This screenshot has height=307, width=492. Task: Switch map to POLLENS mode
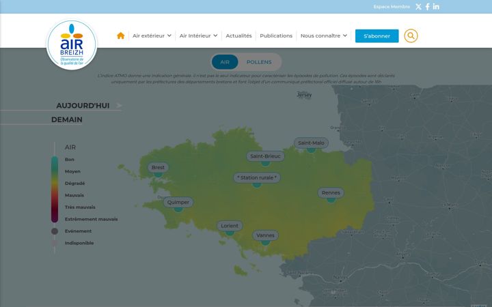point(259,62)
